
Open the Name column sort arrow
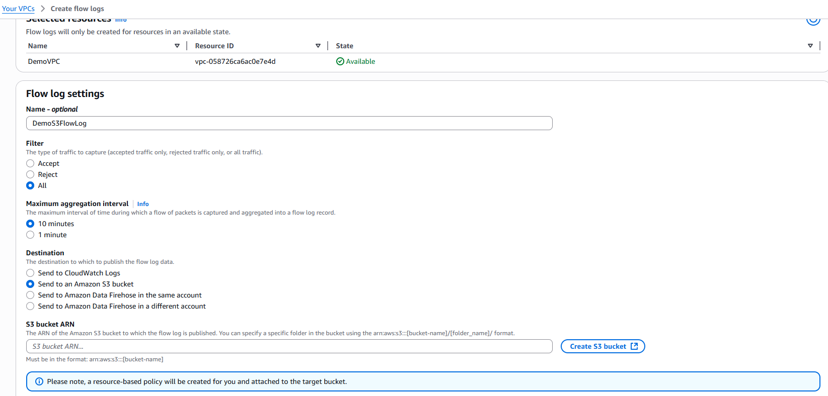tap(177, 46)
